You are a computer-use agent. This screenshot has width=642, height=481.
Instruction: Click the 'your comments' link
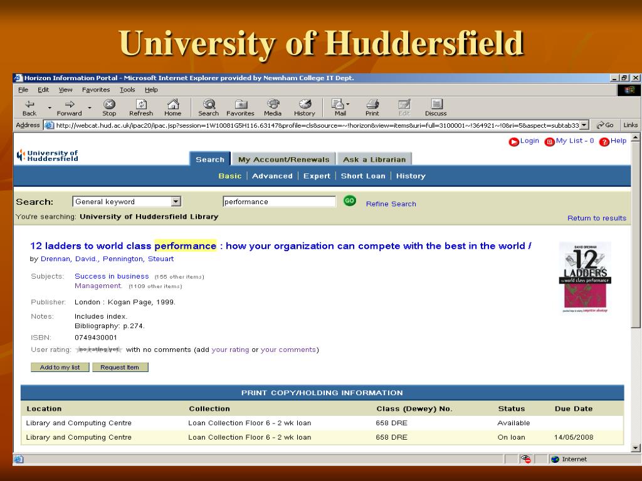[288, 349]
